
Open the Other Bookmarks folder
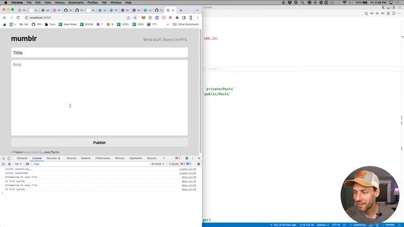pos(186,24)
